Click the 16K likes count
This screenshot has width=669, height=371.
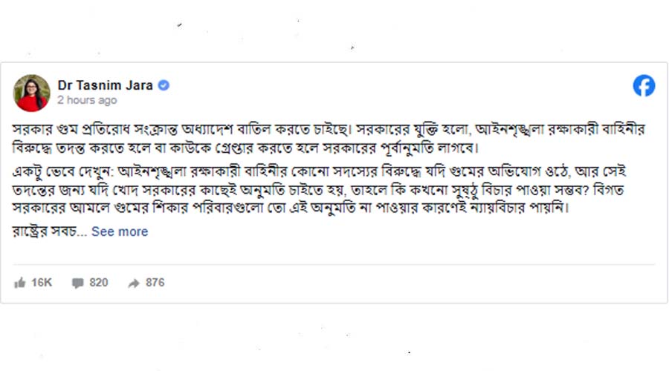(42, 283)
